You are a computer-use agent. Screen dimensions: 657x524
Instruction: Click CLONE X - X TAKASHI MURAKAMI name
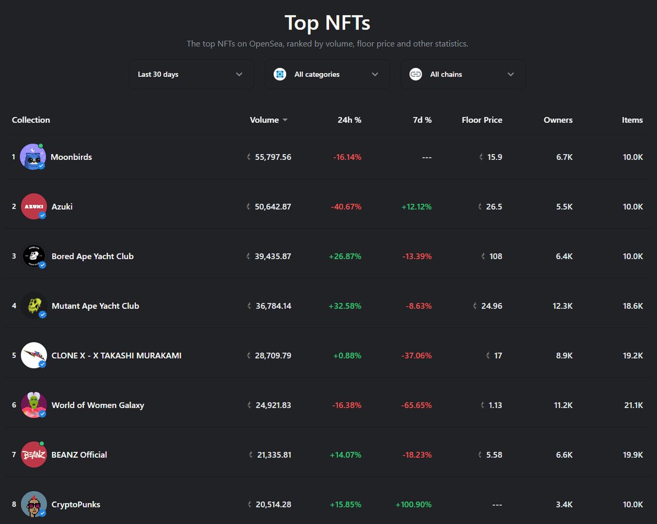(117, 355)
